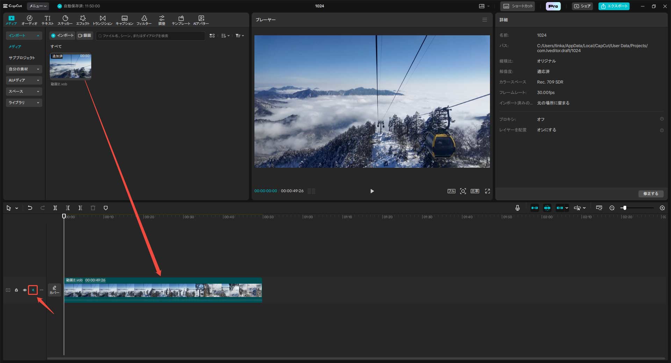Switch to the Audio (オーディオ) tab
Screen dimensions: 671x363
[29, 20]
